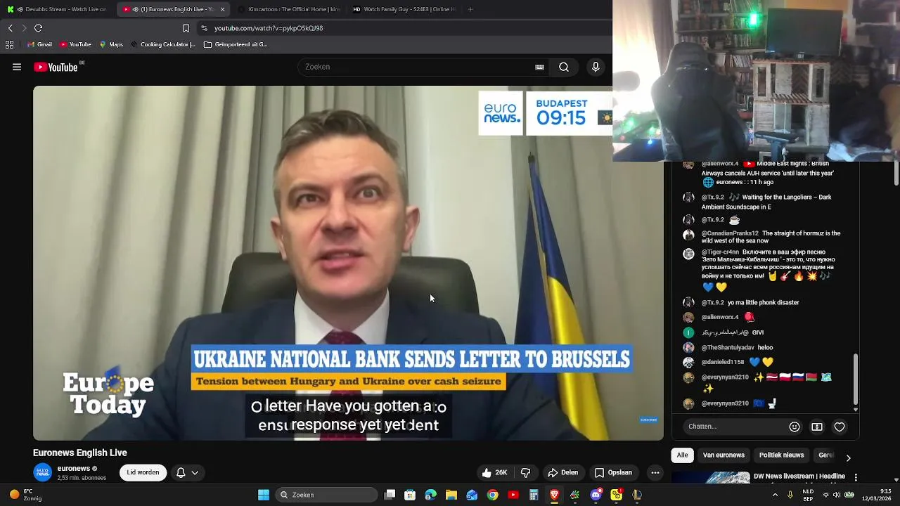Open a new browser tab with plus

point(470,9)
